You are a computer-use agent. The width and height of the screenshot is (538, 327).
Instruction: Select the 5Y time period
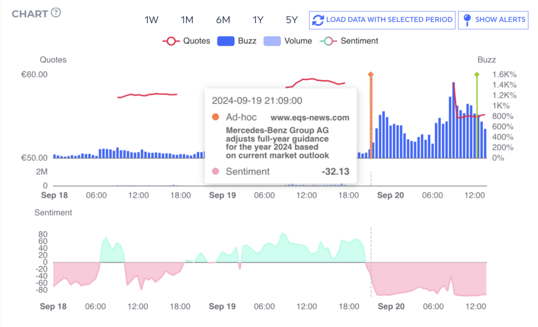[x=292, y=20]
